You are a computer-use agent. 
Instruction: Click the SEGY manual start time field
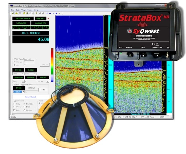(x=29, y=62)
